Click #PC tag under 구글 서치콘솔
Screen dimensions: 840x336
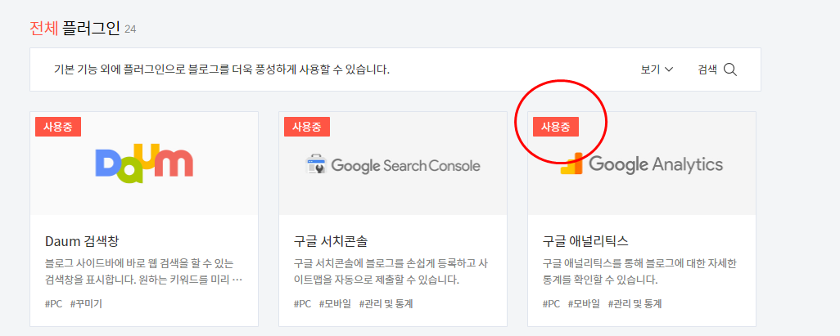[303, 304]
